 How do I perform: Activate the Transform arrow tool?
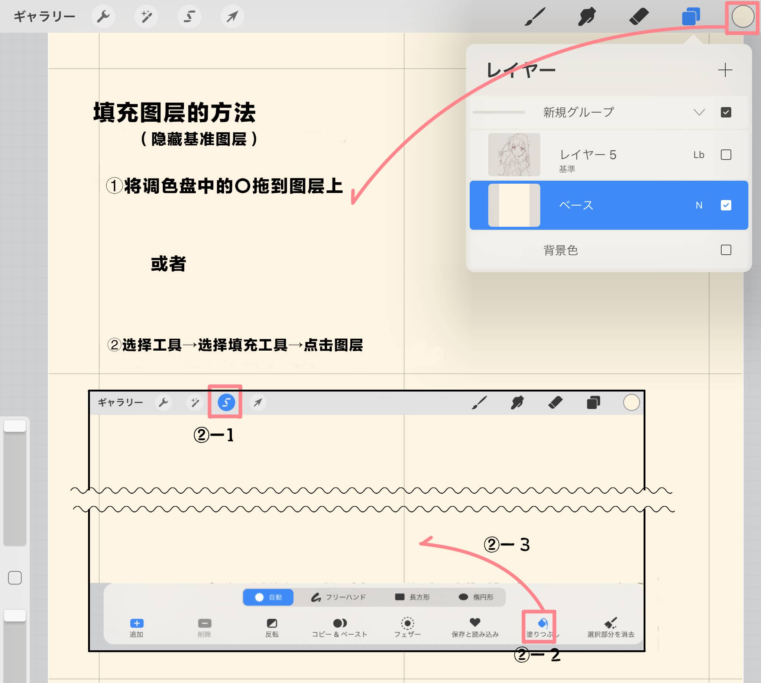pos(233,16)
